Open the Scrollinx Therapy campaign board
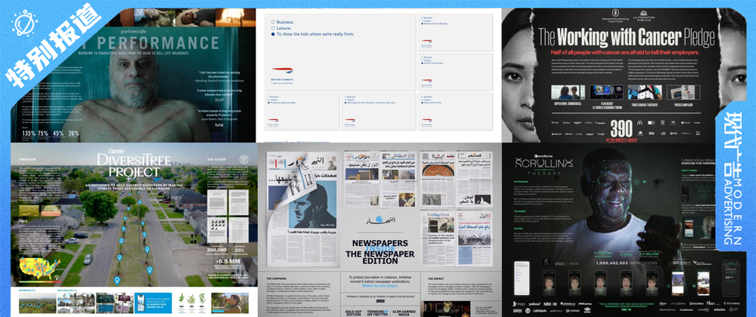The height and width of the screenshot is (317, 756). [624, 229]
